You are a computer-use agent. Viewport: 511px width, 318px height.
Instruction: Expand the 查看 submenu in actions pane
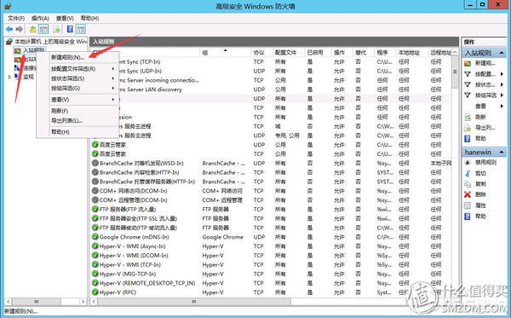502,107
